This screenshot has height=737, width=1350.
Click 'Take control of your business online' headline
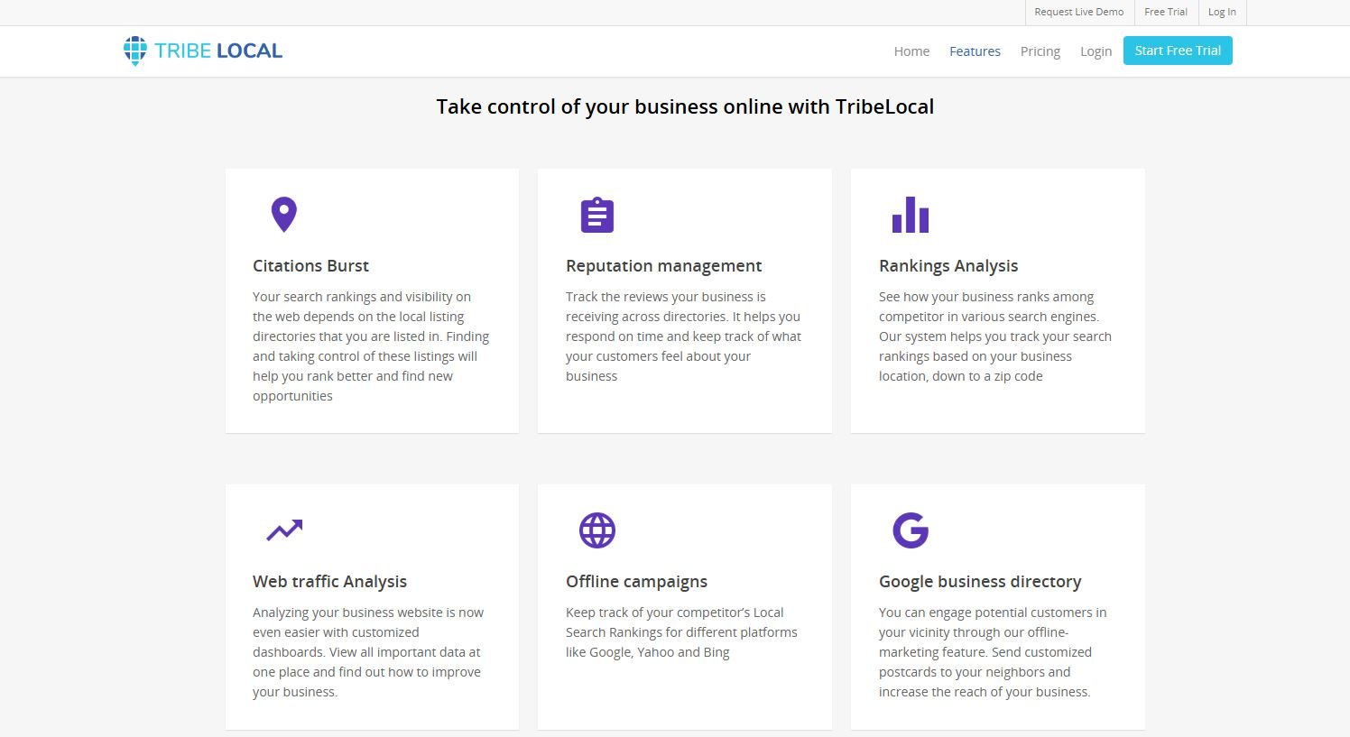coord(685,106)
